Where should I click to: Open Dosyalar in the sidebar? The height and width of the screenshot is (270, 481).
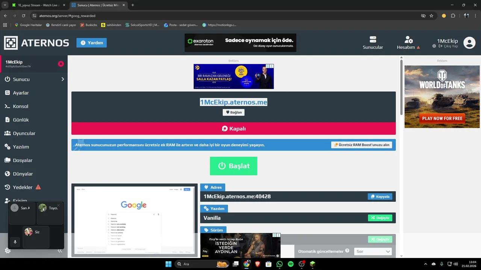pos(34,160)
